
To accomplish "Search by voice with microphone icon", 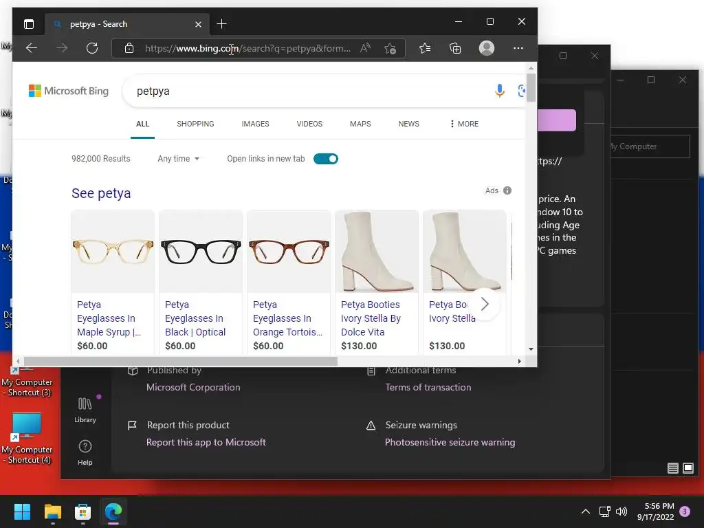I will click(499, 91).
